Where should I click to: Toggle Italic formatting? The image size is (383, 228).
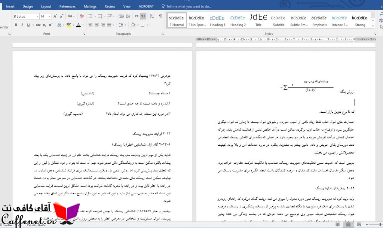[x=22, y=25]
